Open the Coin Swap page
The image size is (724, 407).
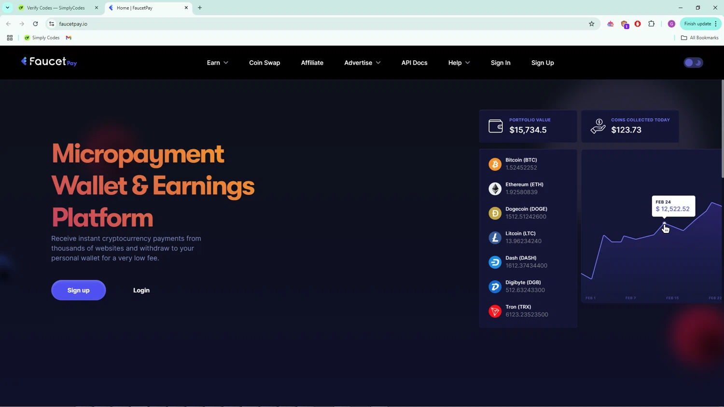pos(265,63)
